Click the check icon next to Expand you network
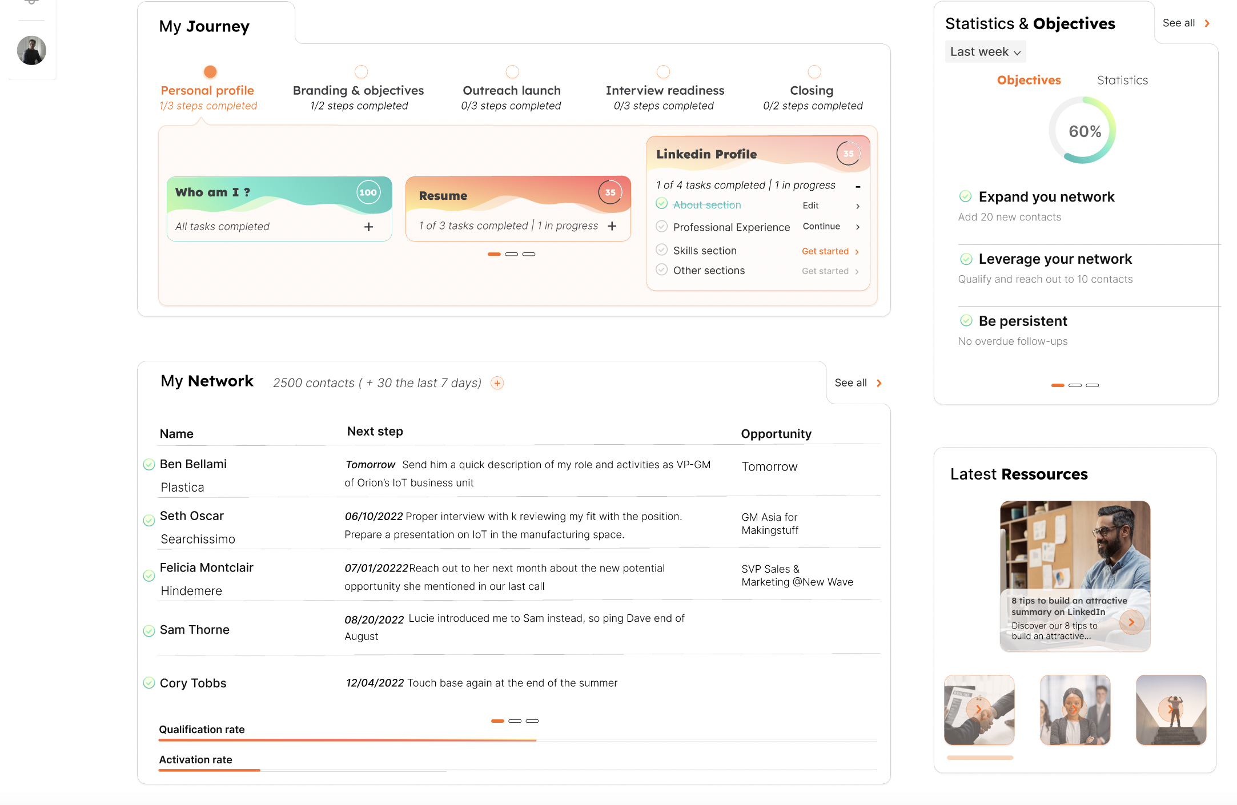1237x805 pixels. [x=965, y=196]
